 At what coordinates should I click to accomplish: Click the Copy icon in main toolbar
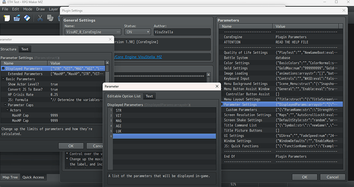(x=50, y=18)
